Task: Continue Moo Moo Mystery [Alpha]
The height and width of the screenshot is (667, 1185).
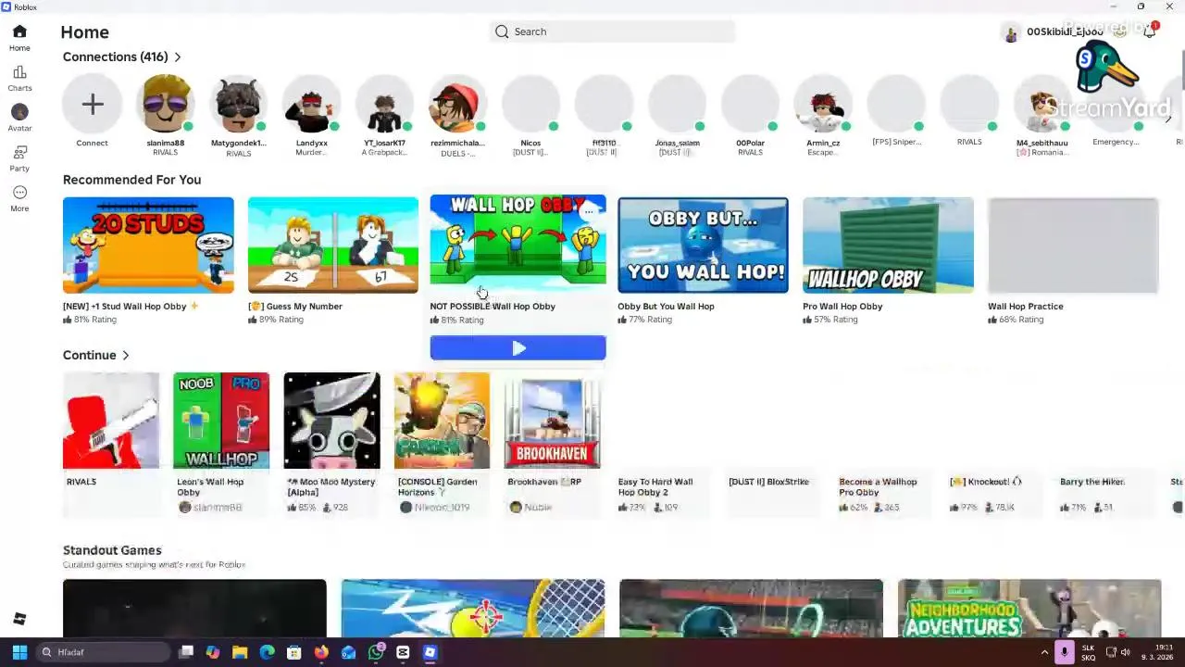Action: (331, 421)
